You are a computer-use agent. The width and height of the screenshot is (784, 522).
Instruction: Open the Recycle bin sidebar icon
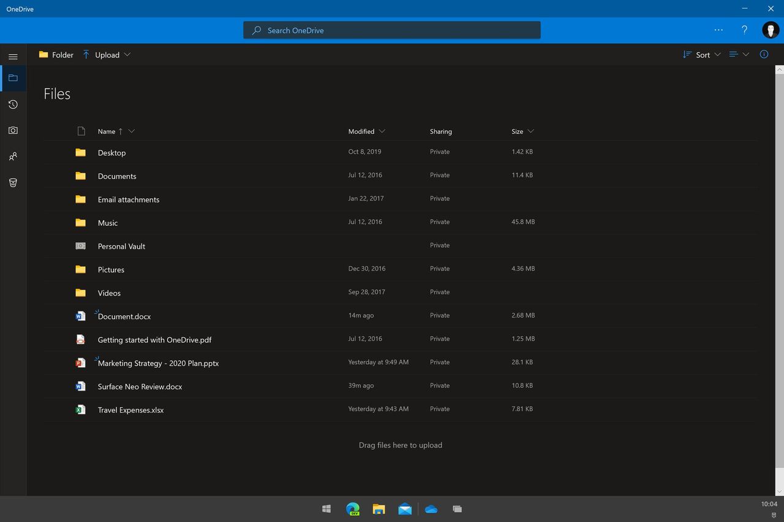point(13,182)
